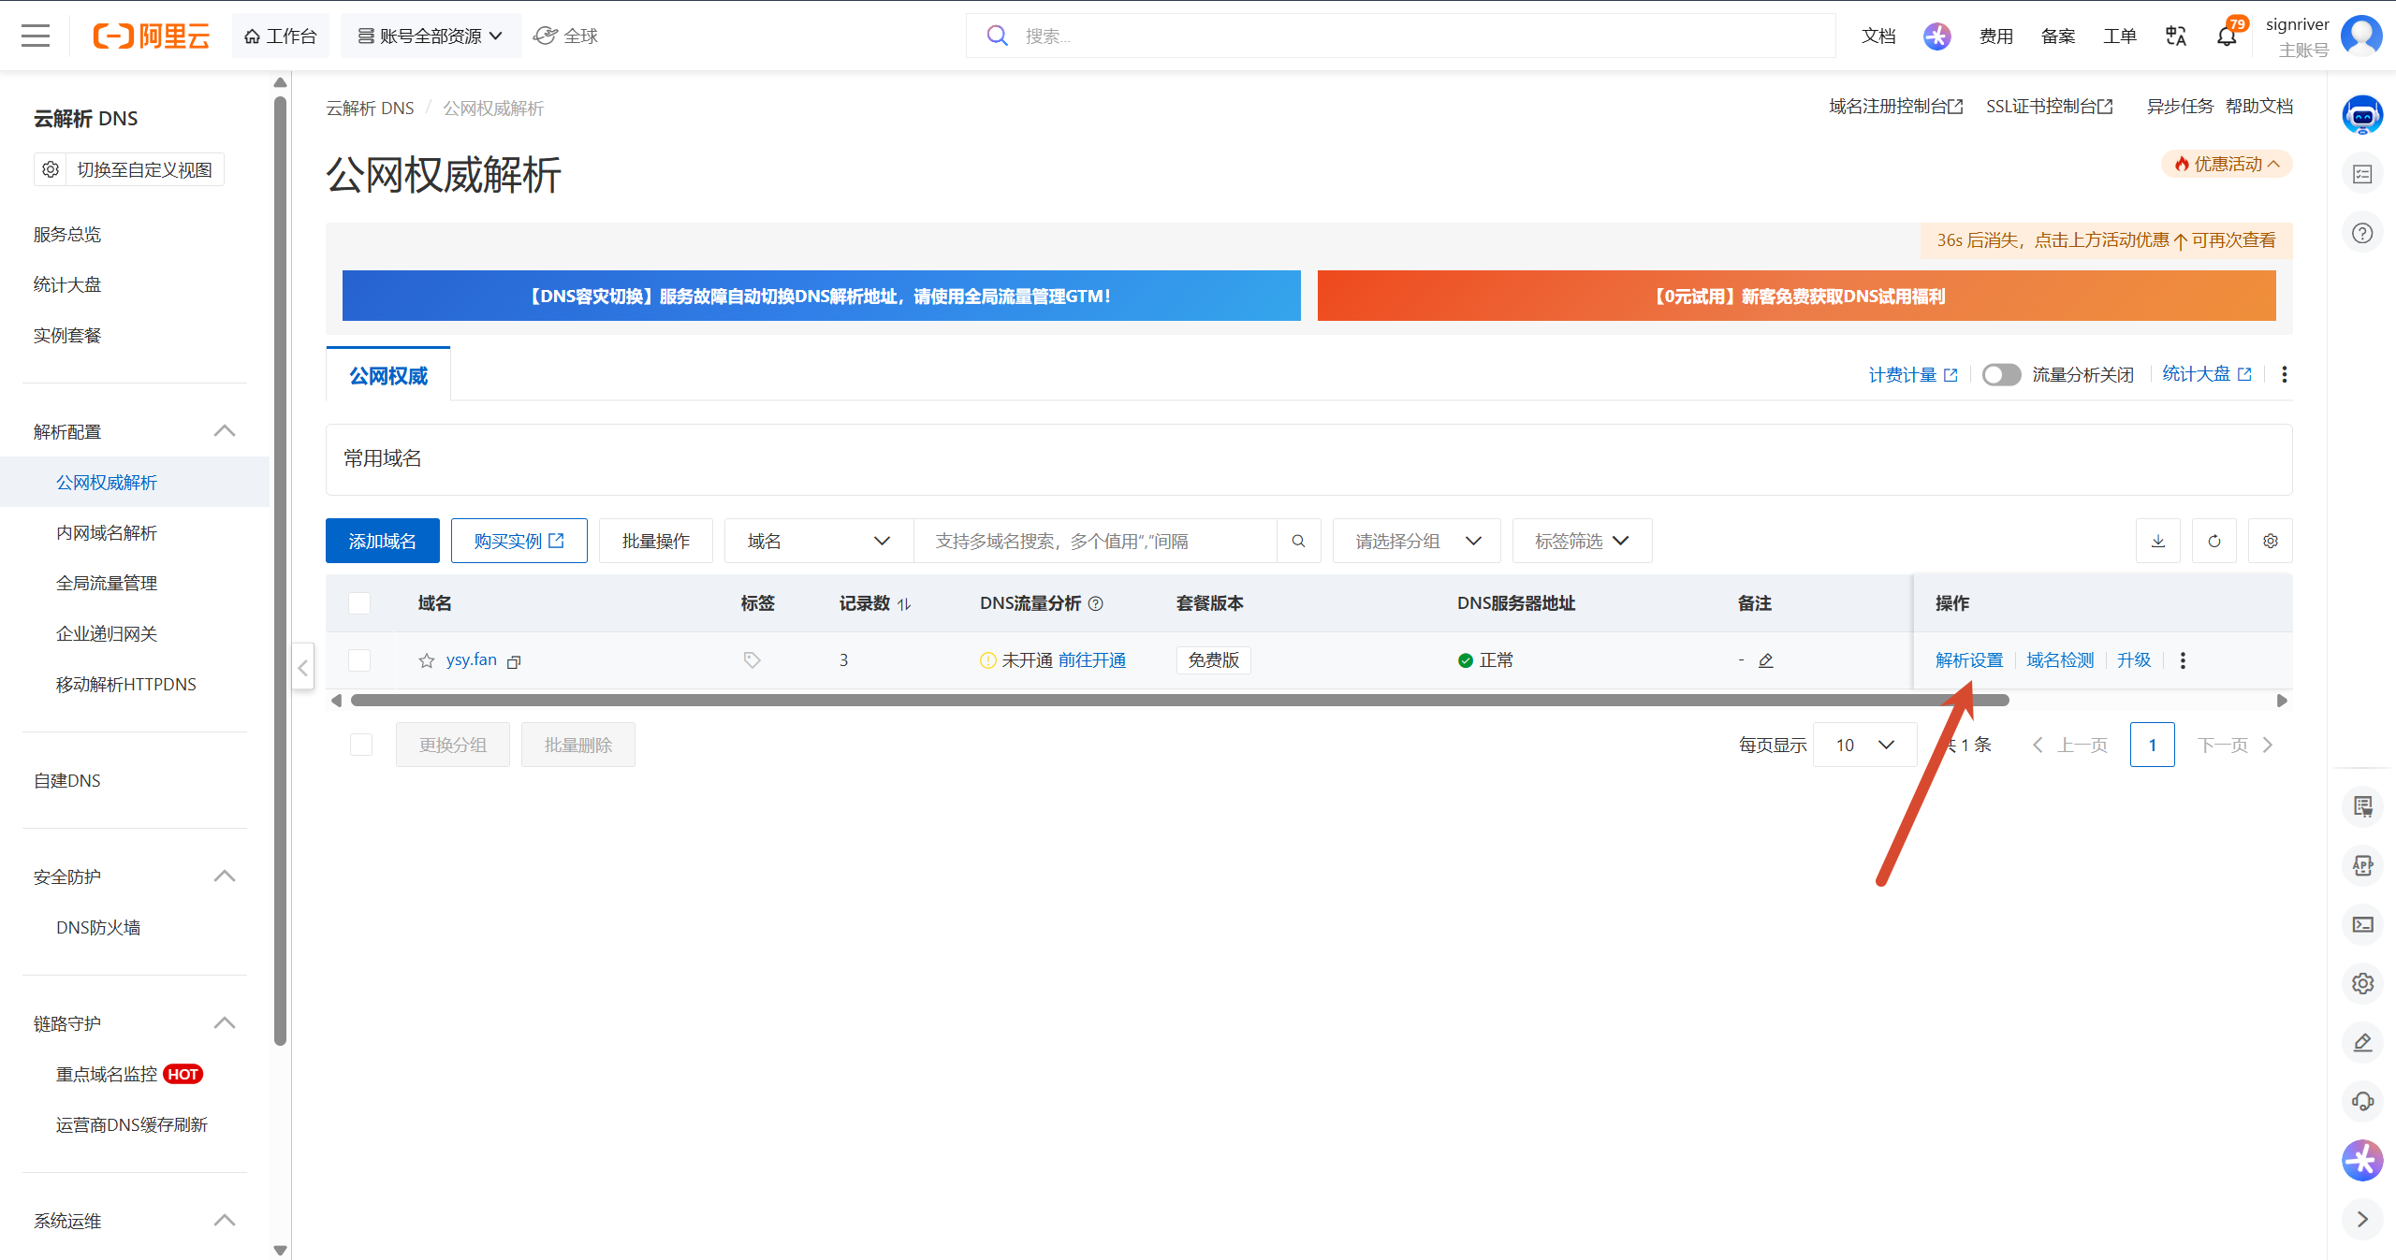This screenshot has width=2396, height=1260.
Task: Open the hamburger navigation menu
Action: coord(36,36)
